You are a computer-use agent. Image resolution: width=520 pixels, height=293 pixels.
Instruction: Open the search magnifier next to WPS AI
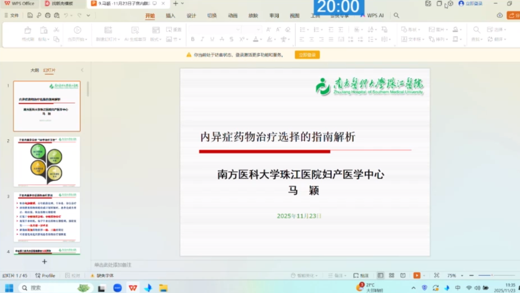pos(396,16)
